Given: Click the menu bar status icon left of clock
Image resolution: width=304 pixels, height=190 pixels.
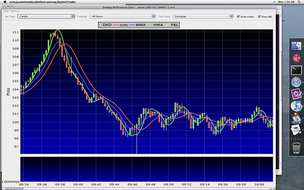Looking at the screenshot, I should click(274, 2).
